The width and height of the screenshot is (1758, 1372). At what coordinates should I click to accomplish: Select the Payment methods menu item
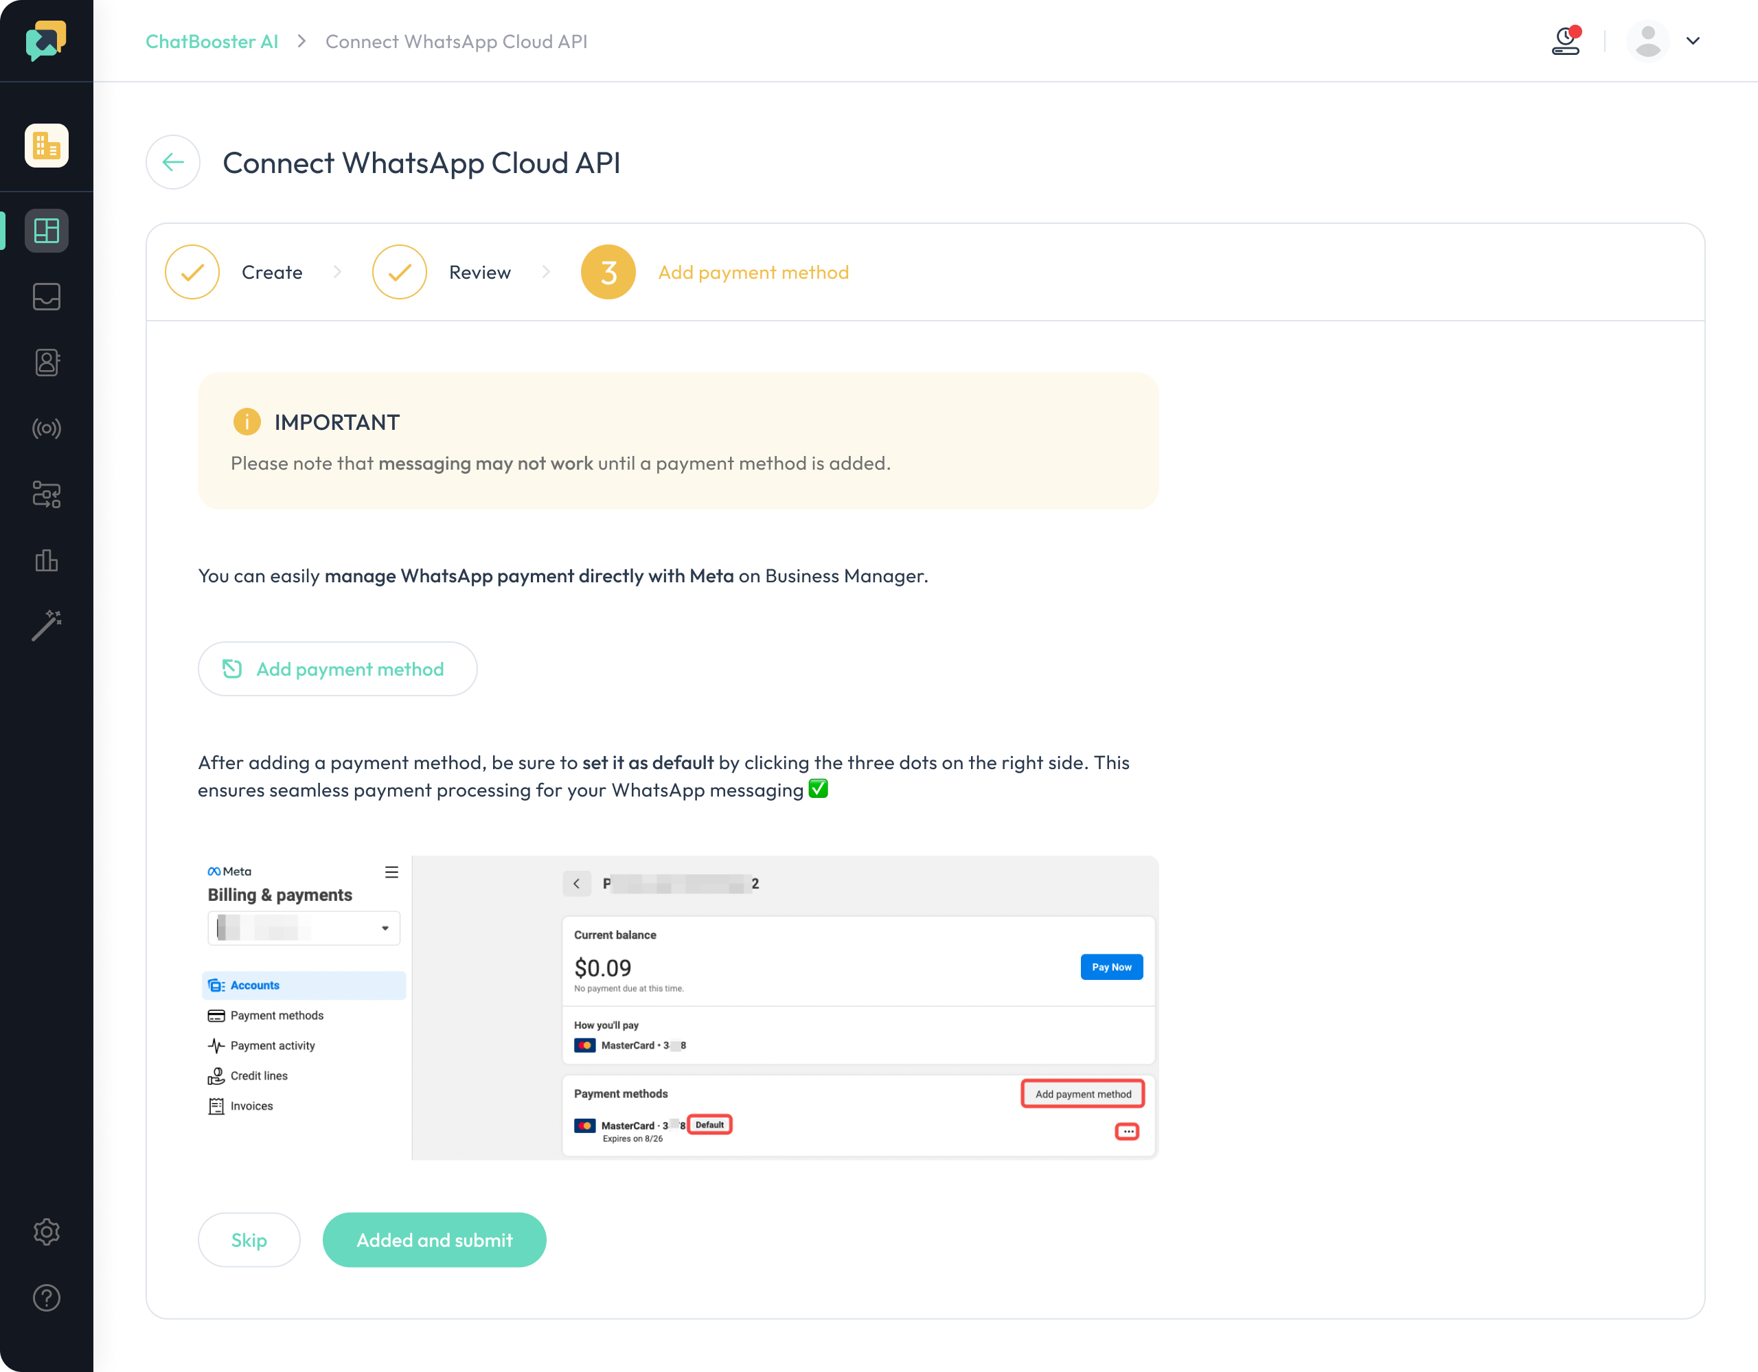click(x=275, y=1014)
